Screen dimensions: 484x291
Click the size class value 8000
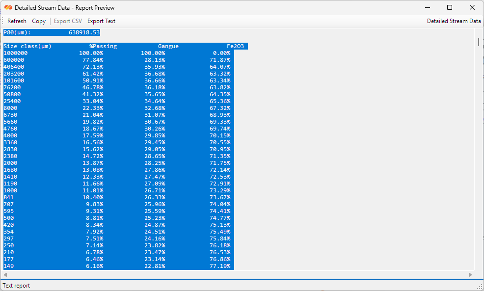point(10,108)
